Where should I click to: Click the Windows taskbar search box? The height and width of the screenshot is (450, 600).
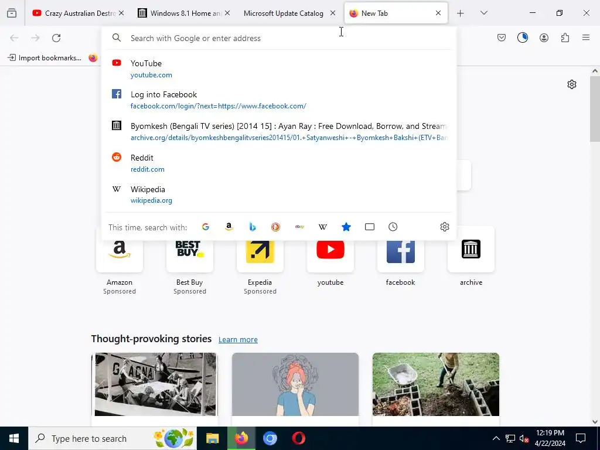[112, 438]
